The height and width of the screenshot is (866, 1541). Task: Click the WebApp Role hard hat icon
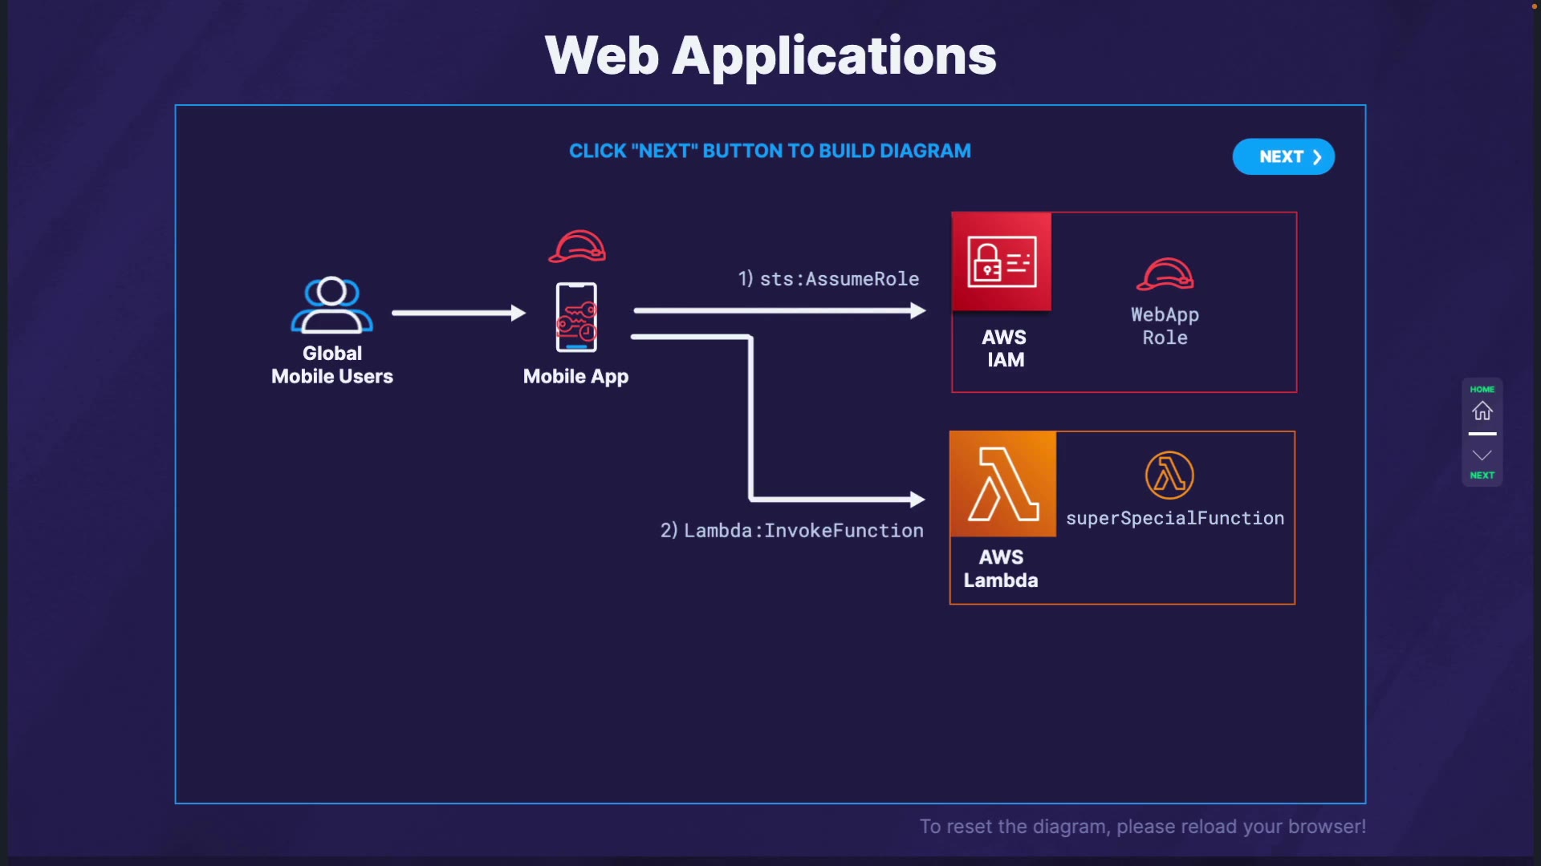tap(1165, 274)
